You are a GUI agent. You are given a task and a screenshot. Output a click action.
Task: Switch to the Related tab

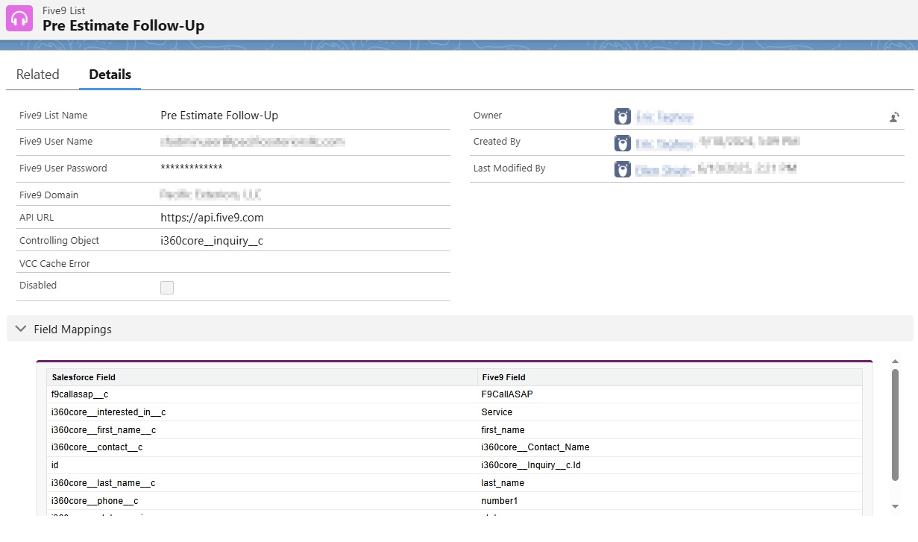click(x=37, y=75)
